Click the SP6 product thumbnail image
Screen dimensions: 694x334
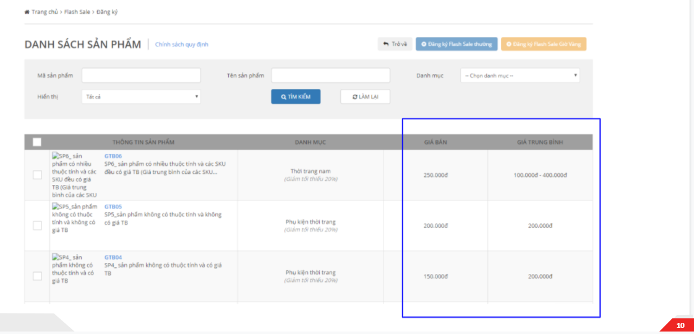coord(74,175)
